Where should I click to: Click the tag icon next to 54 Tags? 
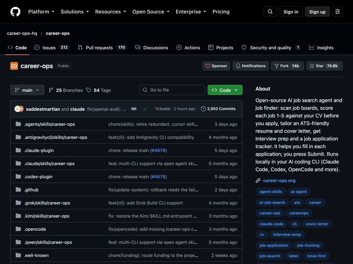pyautogui.click(x=89, y=90)
